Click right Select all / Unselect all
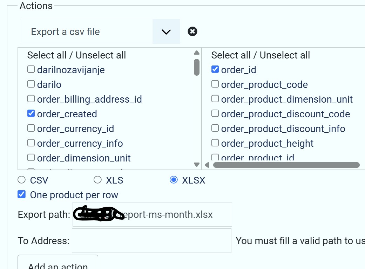 pos(261,55)
